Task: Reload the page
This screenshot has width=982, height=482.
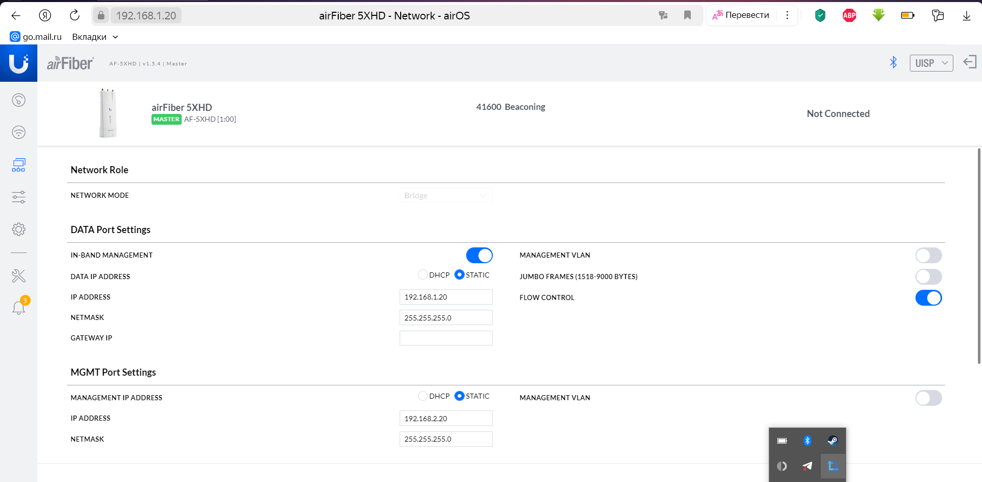Action: (x=75, y=15)
